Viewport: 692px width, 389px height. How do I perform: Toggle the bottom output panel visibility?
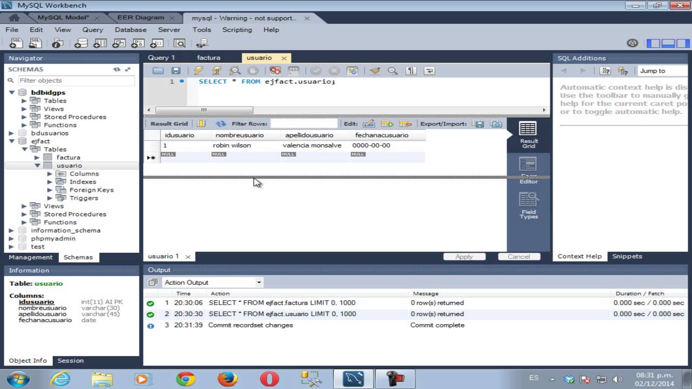tap(668, 43)
